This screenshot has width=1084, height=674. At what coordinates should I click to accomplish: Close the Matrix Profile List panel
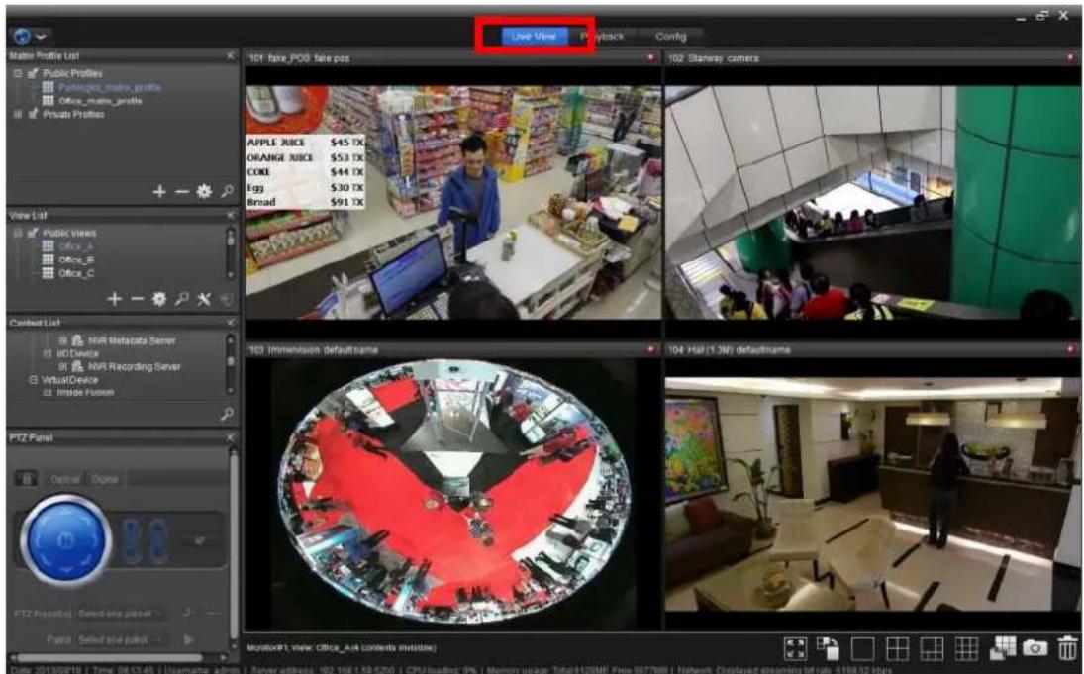[231, 55]
